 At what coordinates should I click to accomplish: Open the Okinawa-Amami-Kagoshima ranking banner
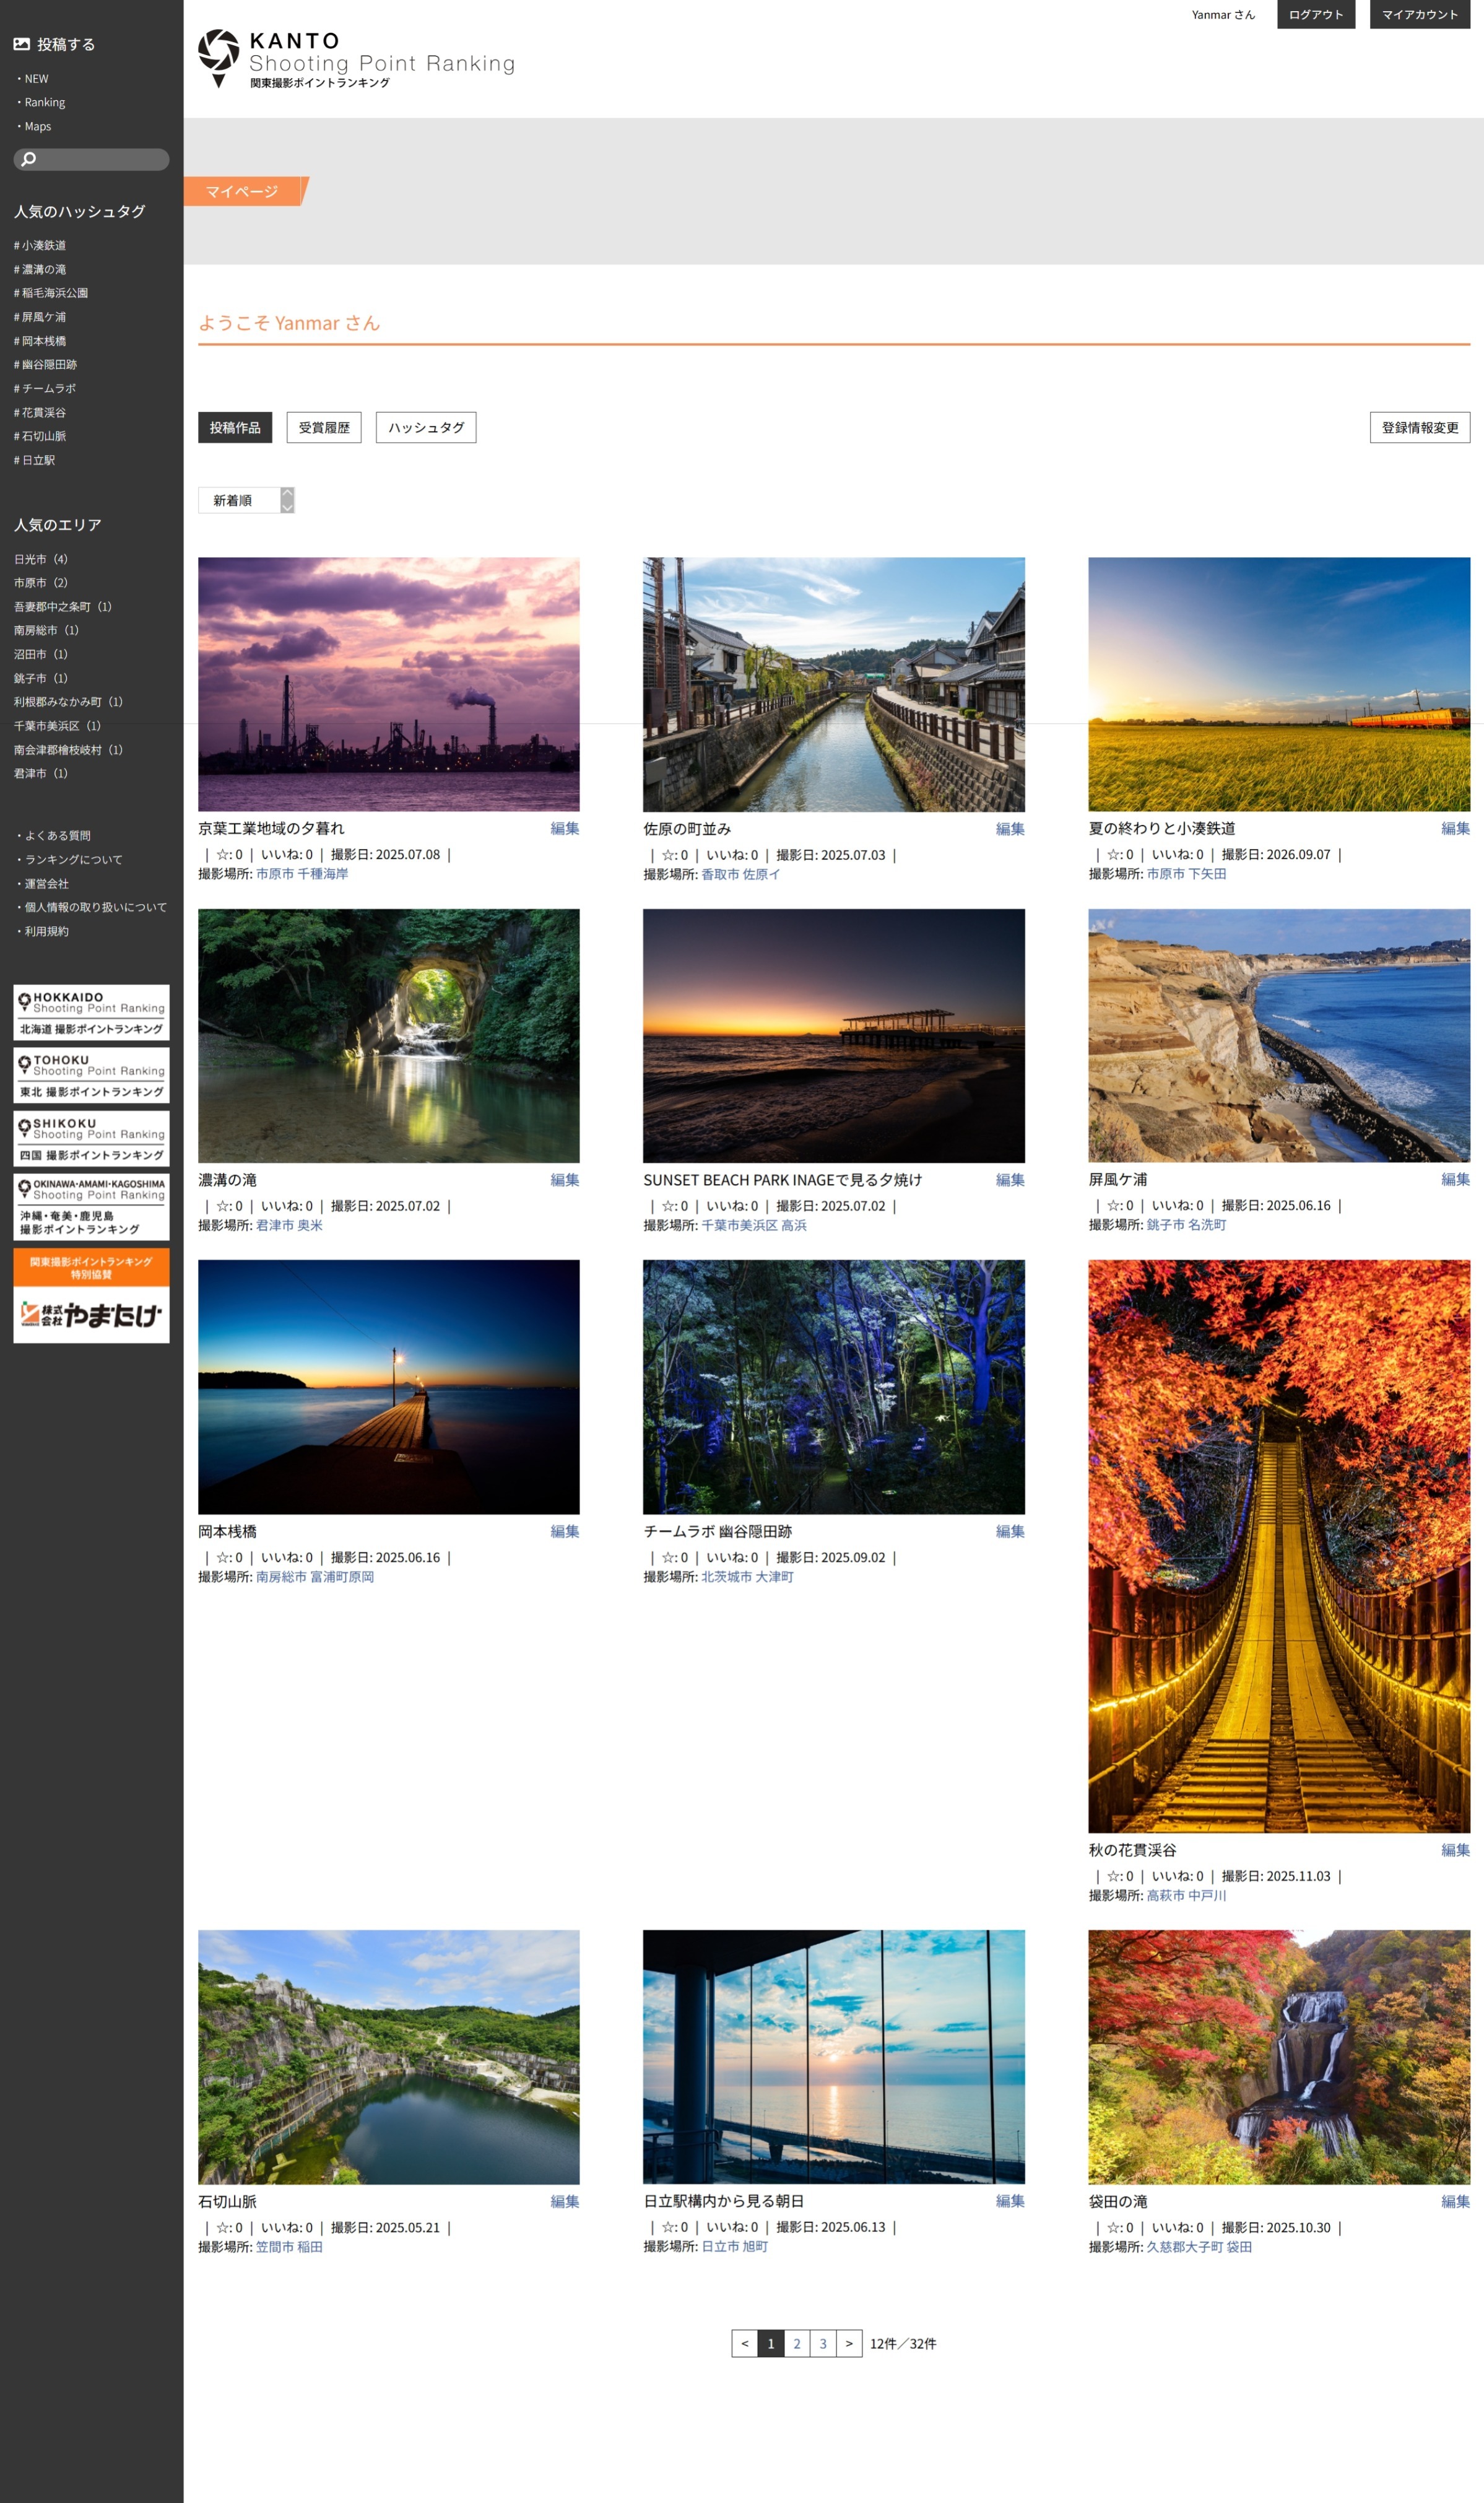pyautogui.click(x=91, y=1206)
